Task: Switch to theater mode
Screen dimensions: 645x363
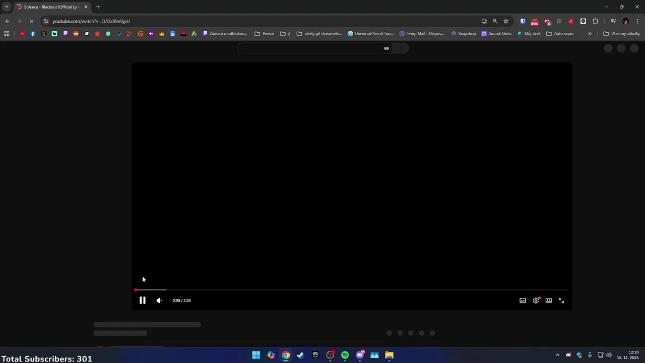Action: 548,300
